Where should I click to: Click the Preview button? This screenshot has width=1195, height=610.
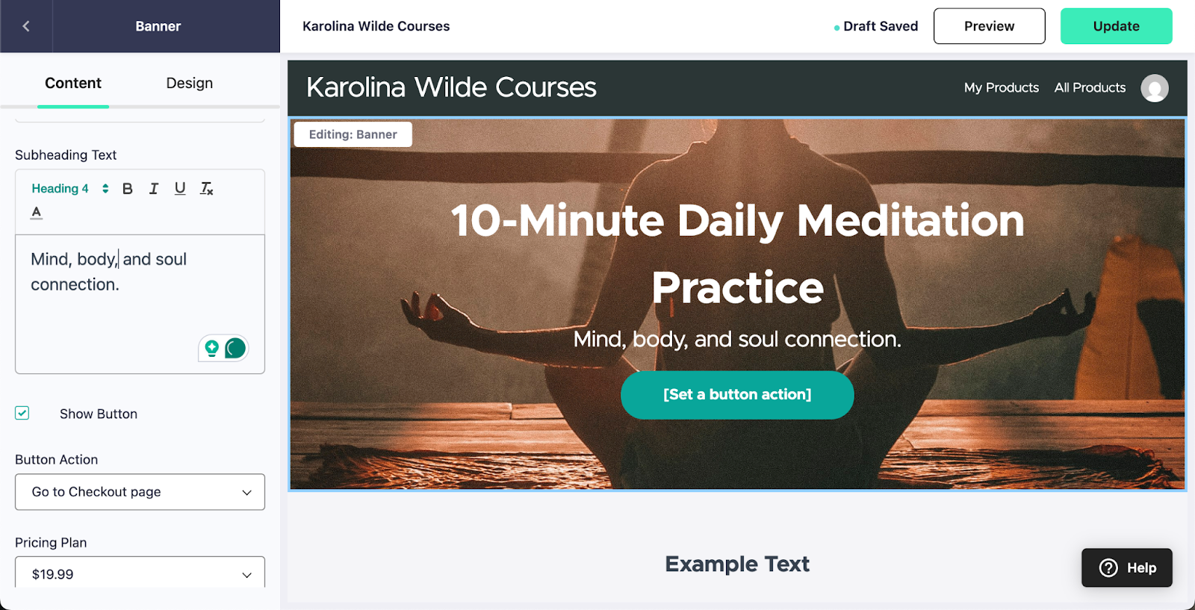pos(989,26)
